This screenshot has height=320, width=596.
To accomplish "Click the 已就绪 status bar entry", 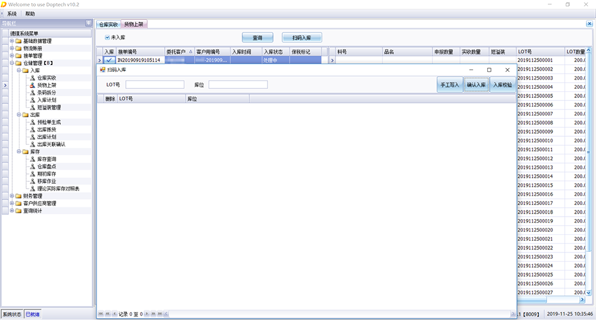I will click(32, 315).
